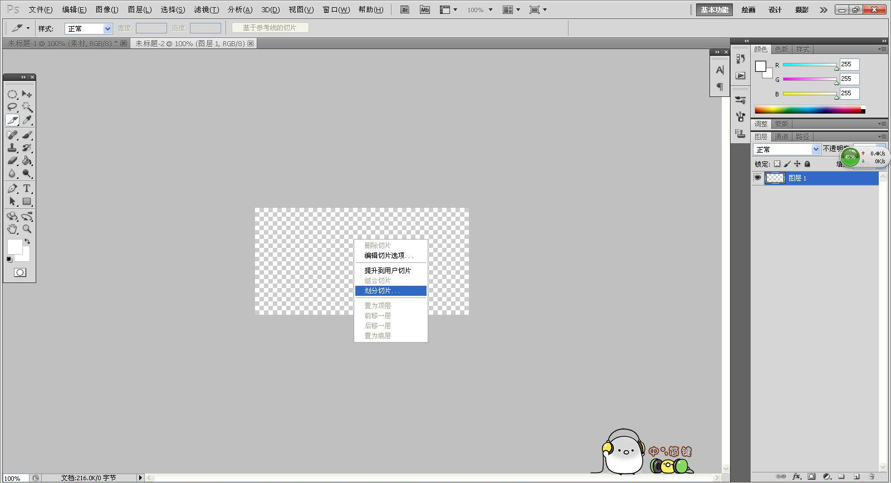Toggle lock transparent pixels
Viewport: 891px width, 483px height.
(777, 164)
